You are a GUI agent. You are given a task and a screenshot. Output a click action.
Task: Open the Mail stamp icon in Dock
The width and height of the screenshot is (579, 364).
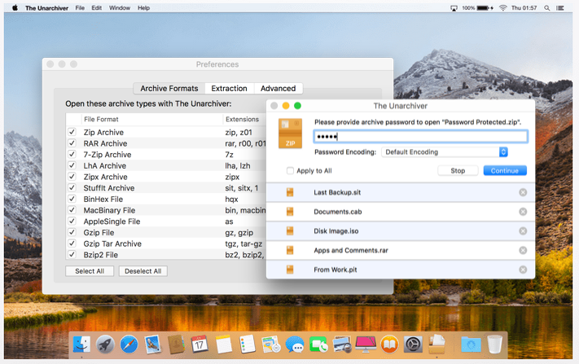pyautogui.click(x=152, y=344)
